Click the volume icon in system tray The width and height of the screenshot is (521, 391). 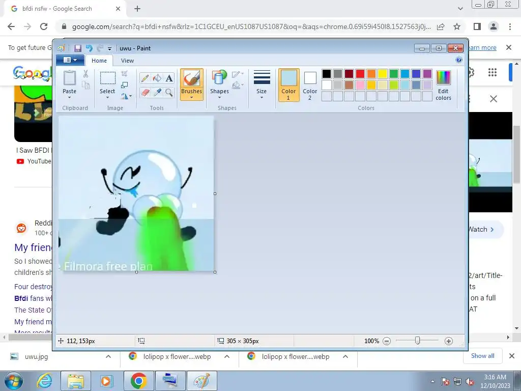click(x=470, y=381)
